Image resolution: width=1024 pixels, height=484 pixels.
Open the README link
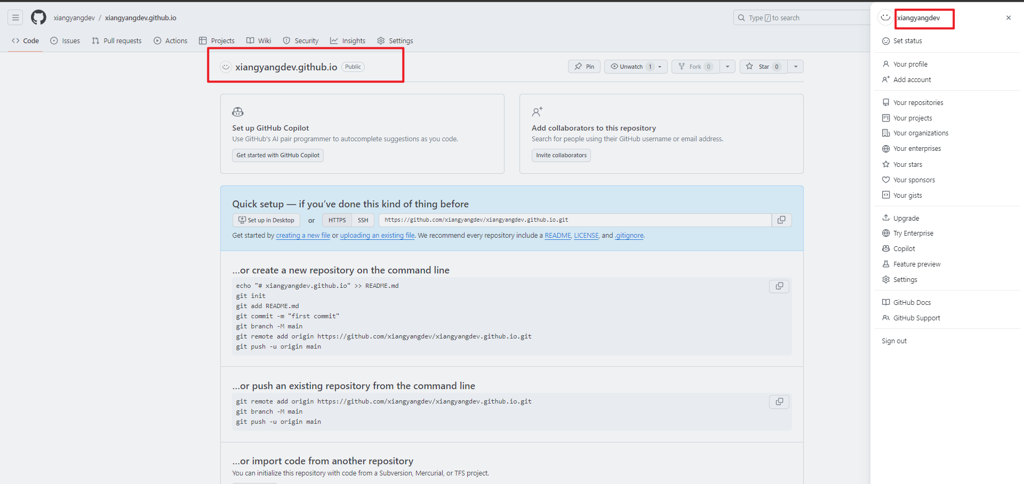[x=558, y=236]
